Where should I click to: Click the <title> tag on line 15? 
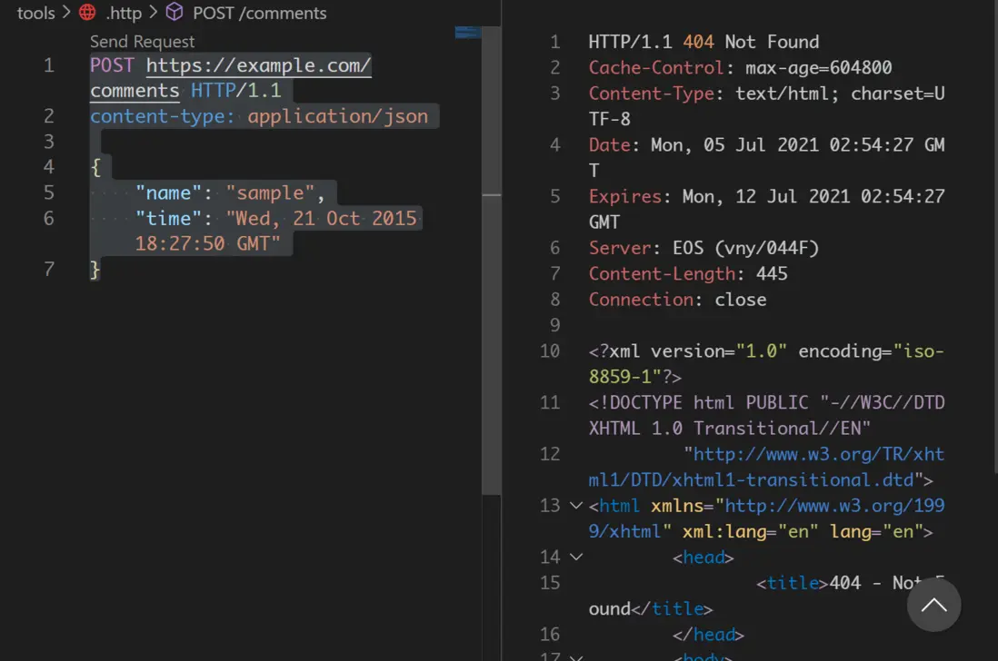tap(793, 584)
